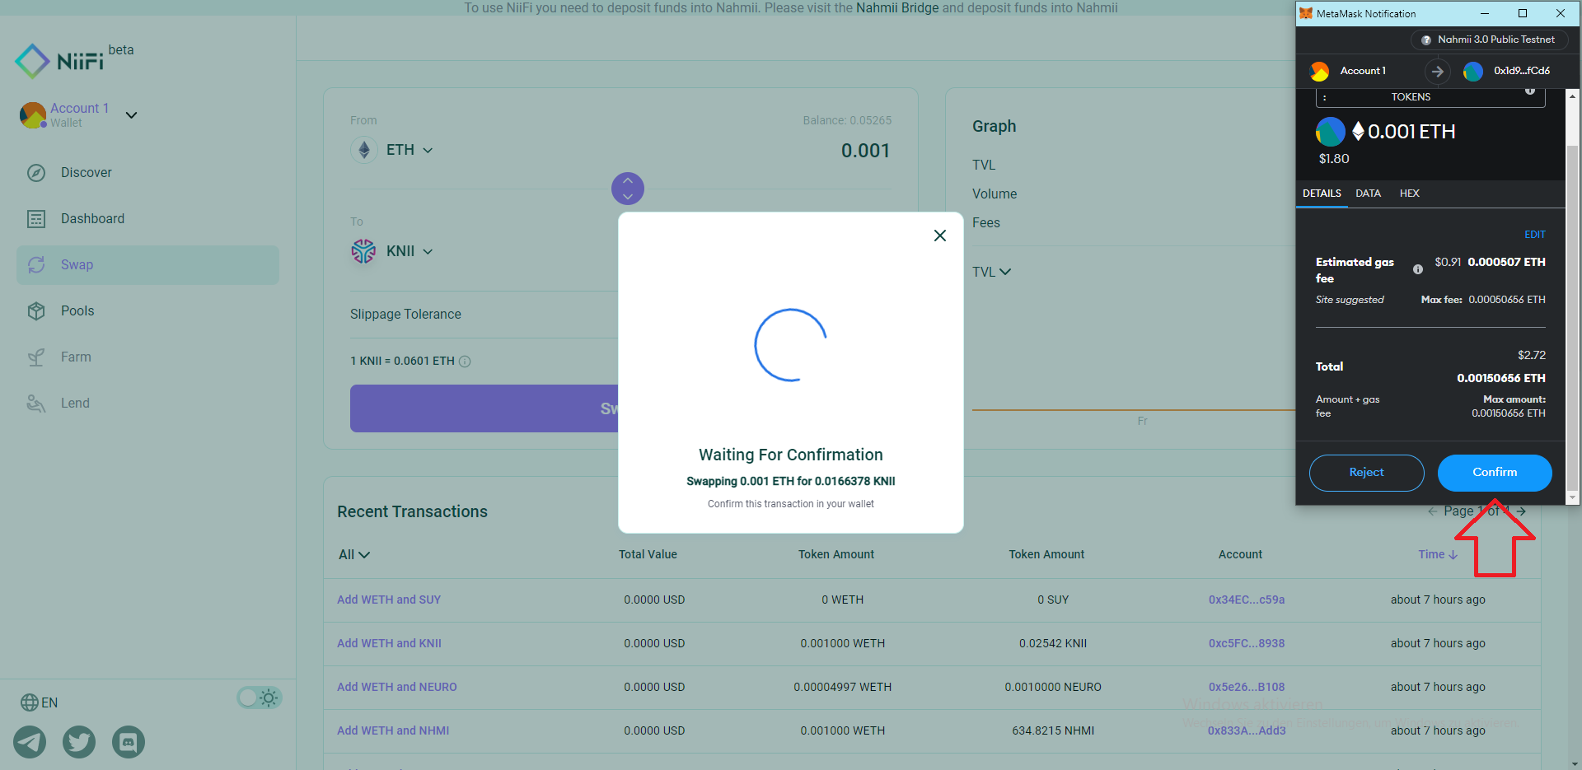Select the Fees graph option
Screen dimensions: 1582x770
point(986,223)
